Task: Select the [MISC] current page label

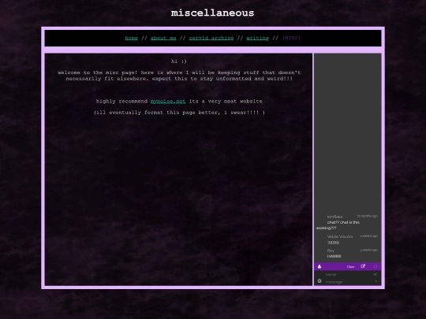Action: (x=291, y=39)
